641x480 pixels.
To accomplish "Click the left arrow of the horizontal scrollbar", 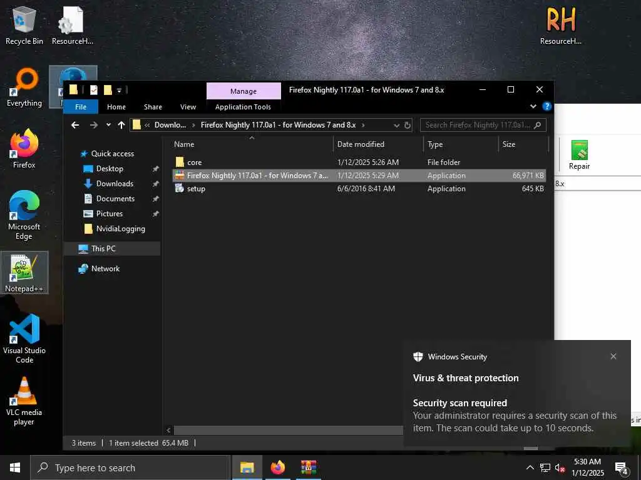I will pyautogui.click(x=168, y=430).
